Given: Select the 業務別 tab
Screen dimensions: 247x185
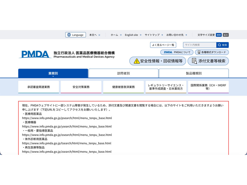Looking at the screenshot, I should tap(53, 73).
